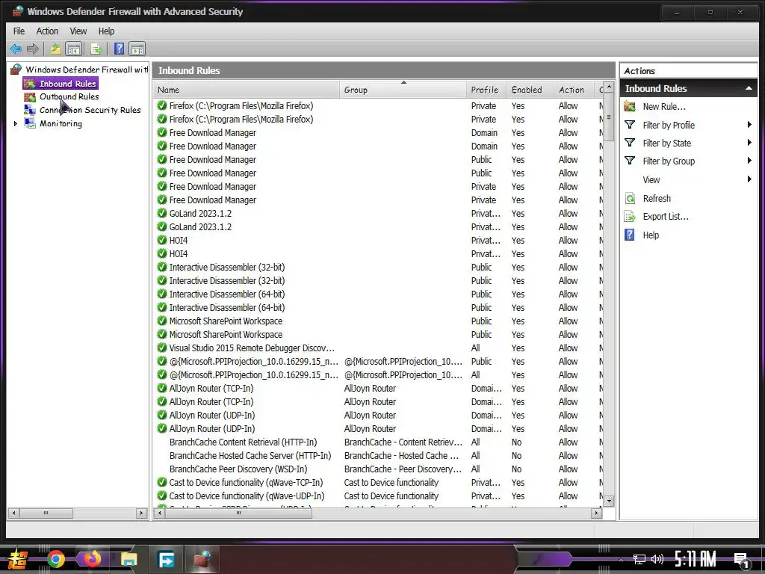Open the File menu

19,31
